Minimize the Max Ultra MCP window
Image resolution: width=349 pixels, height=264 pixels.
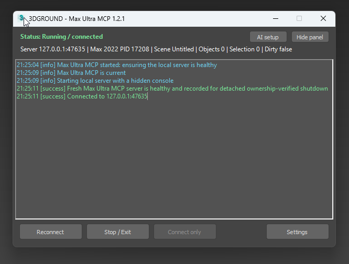point(276,18)
